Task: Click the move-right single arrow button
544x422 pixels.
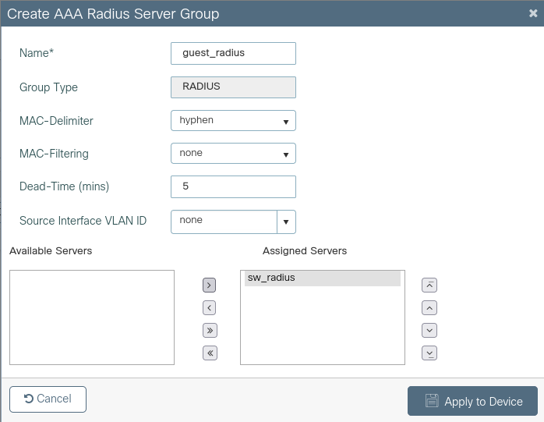Action: click(x=209, y=285)
